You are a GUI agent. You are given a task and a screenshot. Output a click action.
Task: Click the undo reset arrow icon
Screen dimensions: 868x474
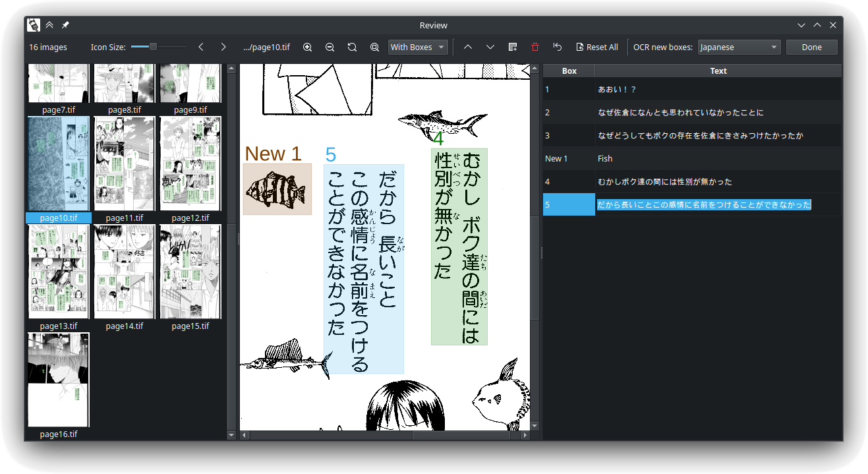[x=558, y=47]
